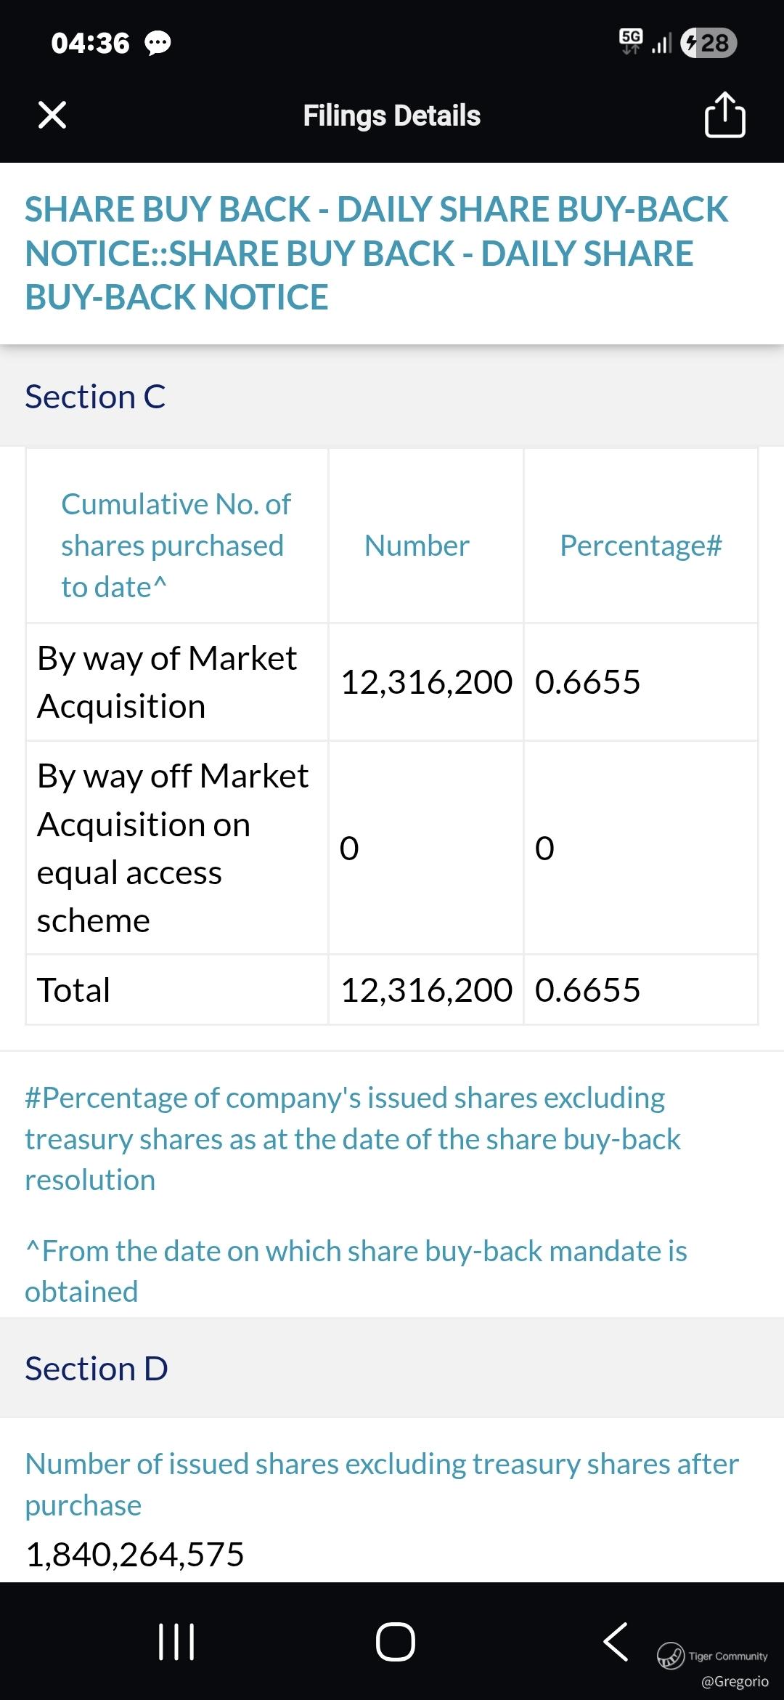Tap the 5G network status icon
784x1700 pixels.
[x=631, y=41]
